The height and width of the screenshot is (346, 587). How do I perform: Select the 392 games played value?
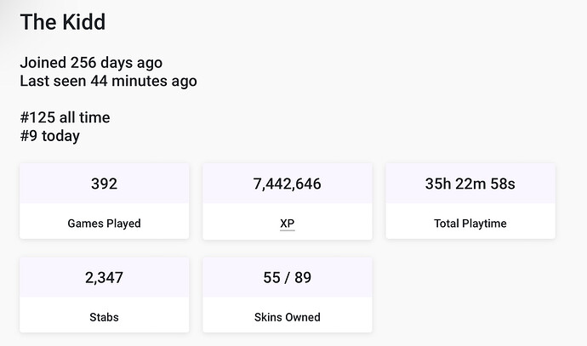pos(104,184)
